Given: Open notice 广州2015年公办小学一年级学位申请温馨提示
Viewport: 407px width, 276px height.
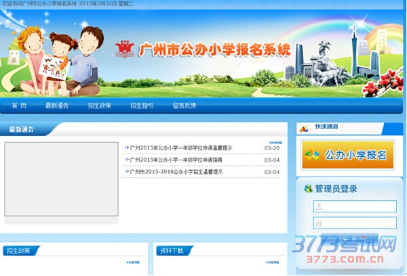Looking at the screenshot, I should coord(181,147).
